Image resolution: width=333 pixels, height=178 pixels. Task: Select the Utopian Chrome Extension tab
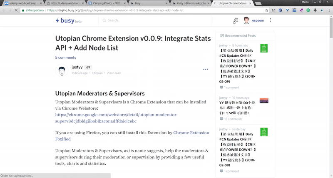233,3
